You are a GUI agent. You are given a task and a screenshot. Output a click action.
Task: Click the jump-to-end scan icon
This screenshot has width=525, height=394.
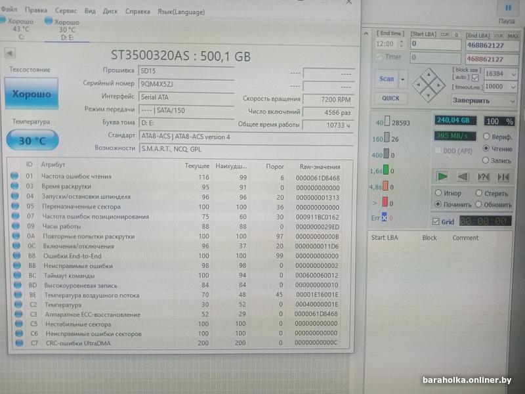(x=503, y=177)
